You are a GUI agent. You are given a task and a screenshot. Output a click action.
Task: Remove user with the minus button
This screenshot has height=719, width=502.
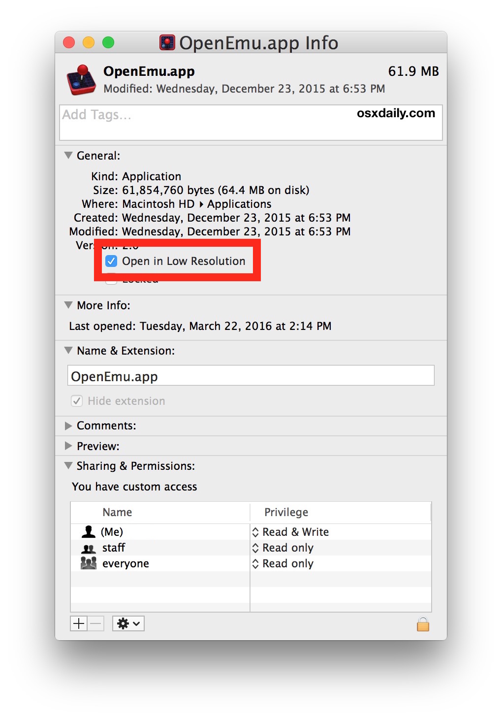click(96, 623)
